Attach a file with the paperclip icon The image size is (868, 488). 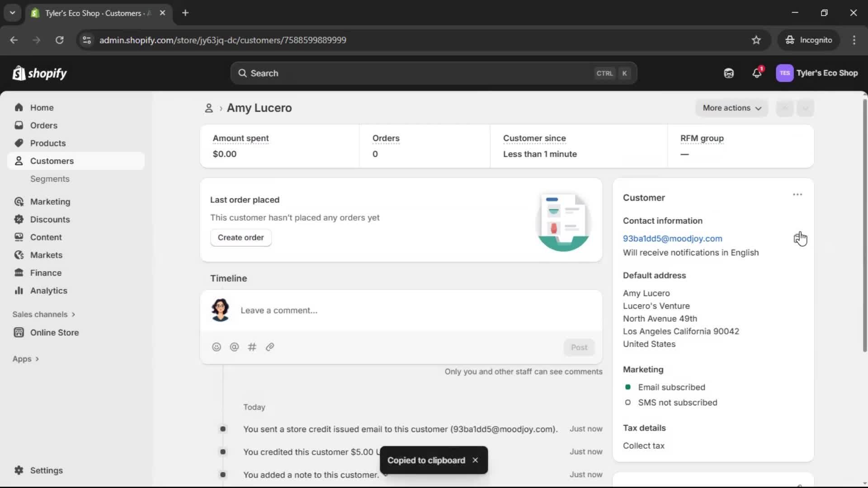pos(270,347)
